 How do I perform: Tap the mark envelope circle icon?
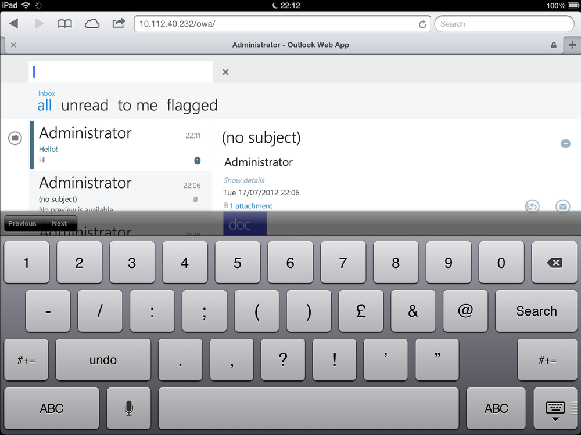563,206
